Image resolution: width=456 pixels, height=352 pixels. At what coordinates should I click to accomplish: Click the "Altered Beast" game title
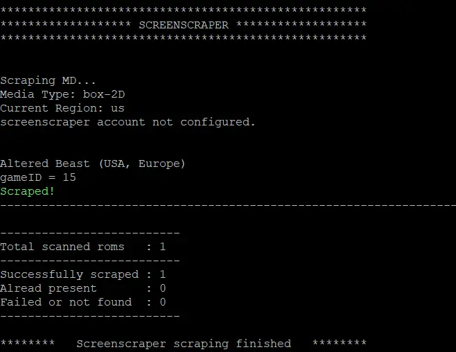point(44,164)
